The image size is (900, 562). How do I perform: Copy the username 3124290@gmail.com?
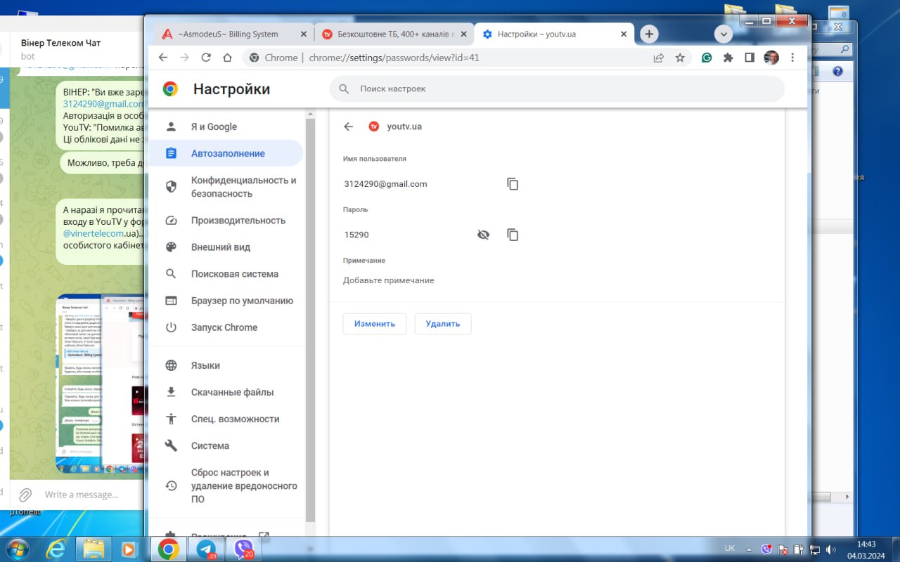click(513, 184)
